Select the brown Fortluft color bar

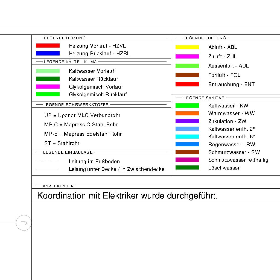187,75
